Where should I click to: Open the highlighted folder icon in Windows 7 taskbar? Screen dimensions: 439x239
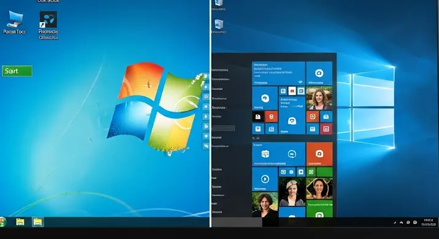click(37, 222)
